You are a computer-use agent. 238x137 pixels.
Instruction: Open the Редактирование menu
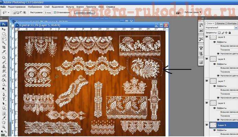(17, 7)
